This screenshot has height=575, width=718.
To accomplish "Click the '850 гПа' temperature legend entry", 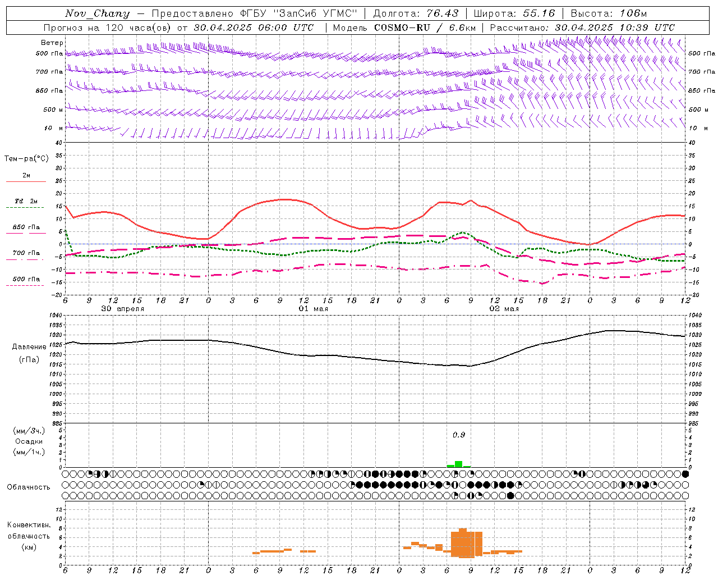I will coord(26,227).
